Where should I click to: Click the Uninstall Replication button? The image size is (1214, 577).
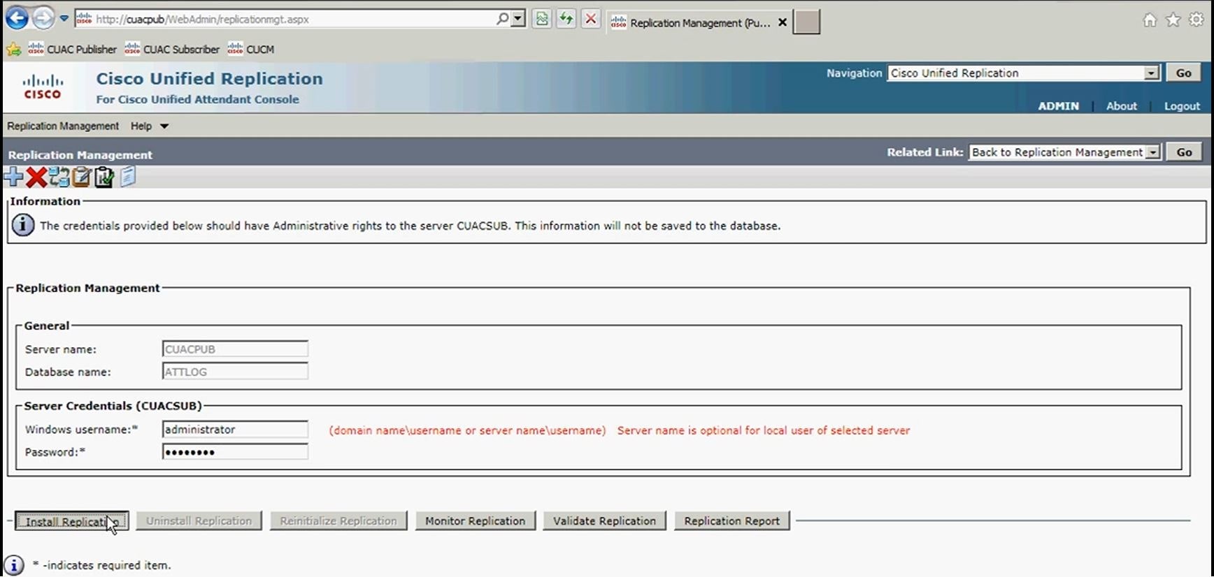[199, 521]
